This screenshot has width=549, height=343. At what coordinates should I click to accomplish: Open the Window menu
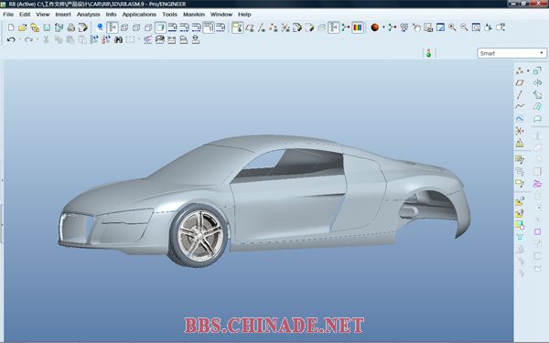pos(221,15)
